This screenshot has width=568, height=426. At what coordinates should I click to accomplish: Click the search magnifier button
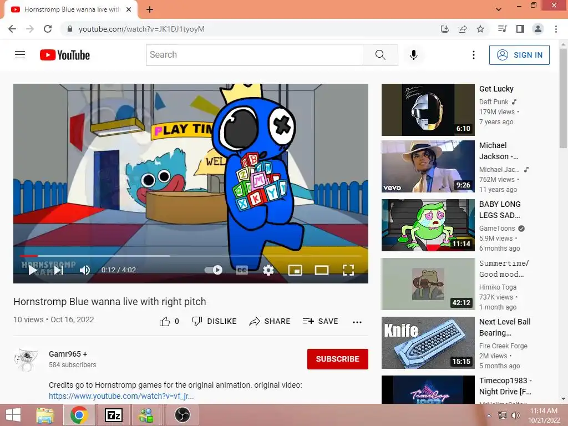point(381,55)
